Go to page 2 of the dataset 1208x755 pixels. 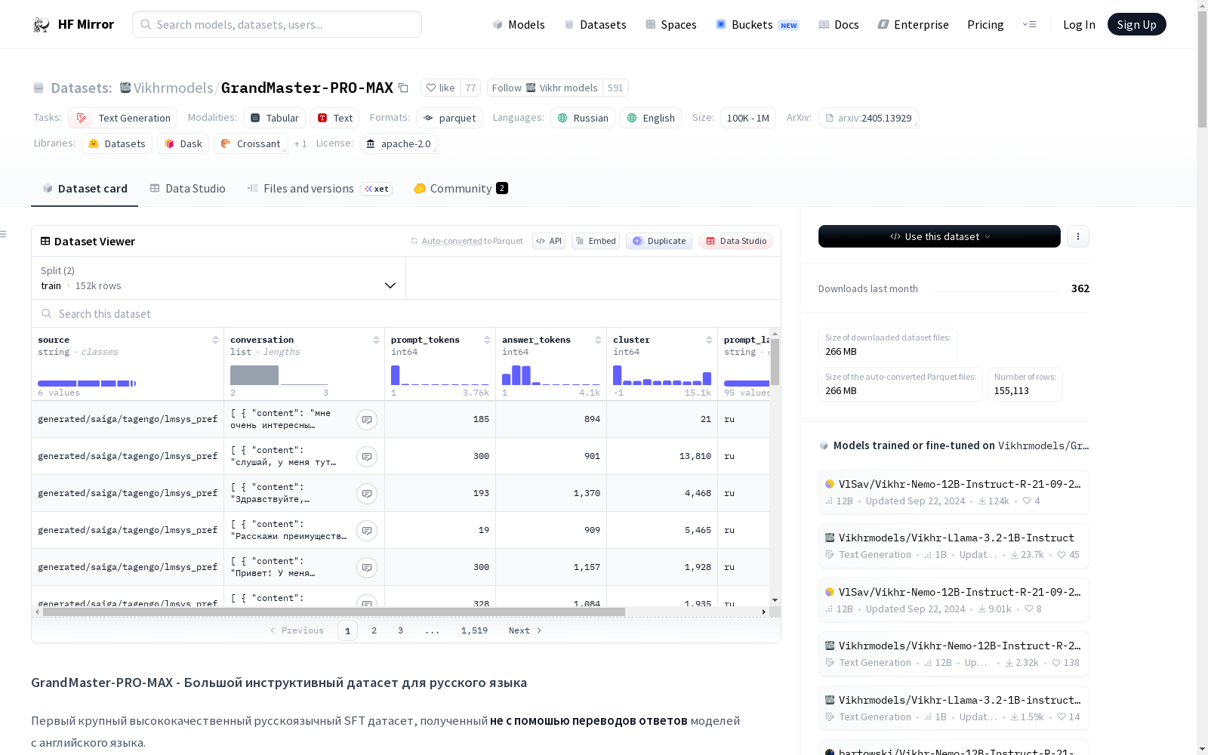click(x=374, y=630)
